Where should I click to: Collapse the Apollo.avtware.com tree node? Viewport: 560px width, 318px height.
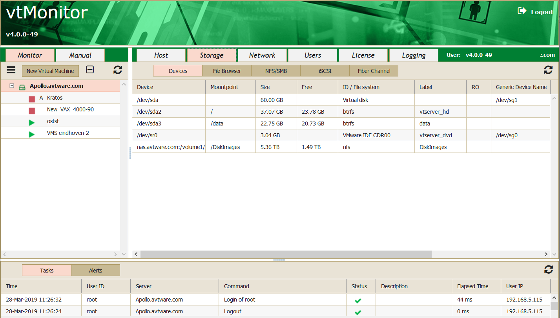12,86
